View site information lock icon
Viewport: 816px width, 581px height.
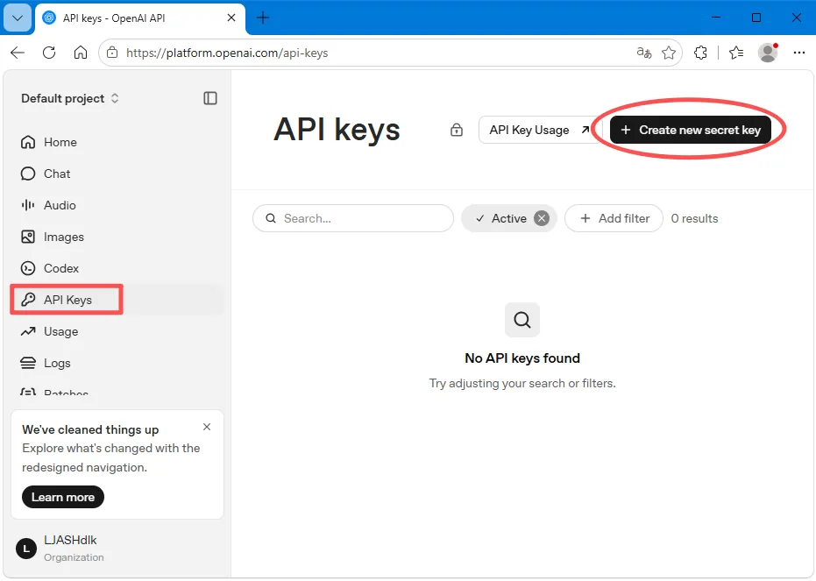click(x=112, y=53)
